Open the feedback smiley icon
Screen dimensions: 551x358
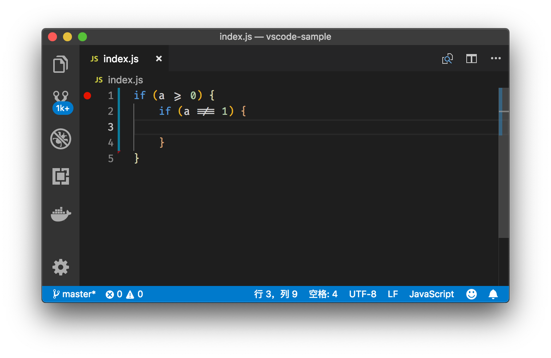pos(472,294)
